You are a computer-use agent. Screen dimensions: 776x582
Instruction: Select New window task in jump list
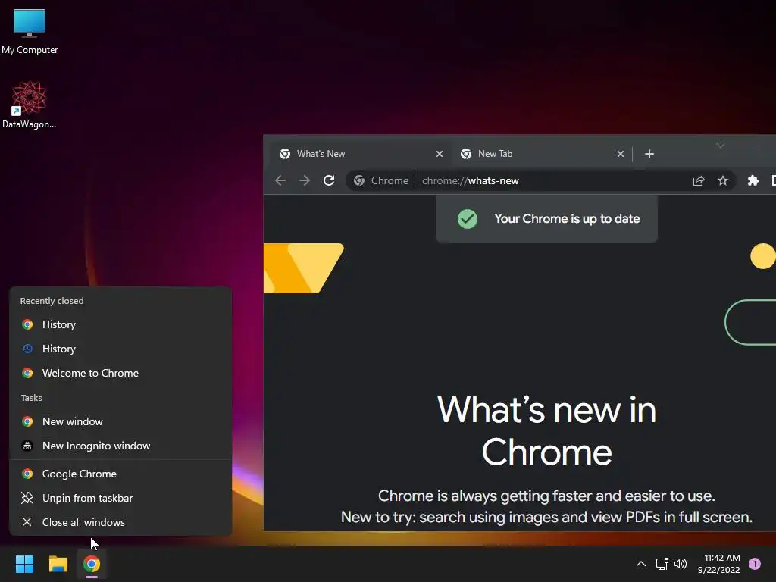point(120,421)
